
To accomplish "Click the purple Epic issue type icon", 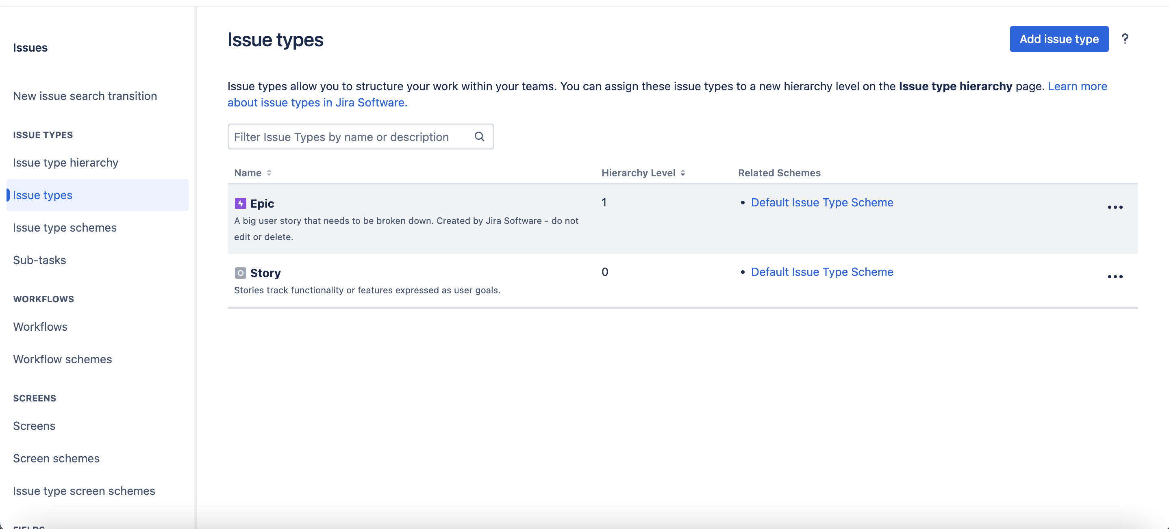I will click(x=240, y=204).
